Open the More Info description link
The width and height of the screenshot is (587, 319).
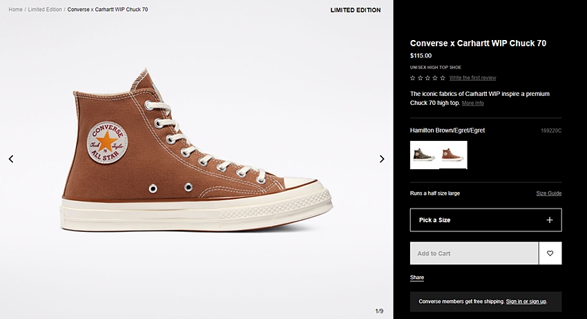tap(472, 103)
